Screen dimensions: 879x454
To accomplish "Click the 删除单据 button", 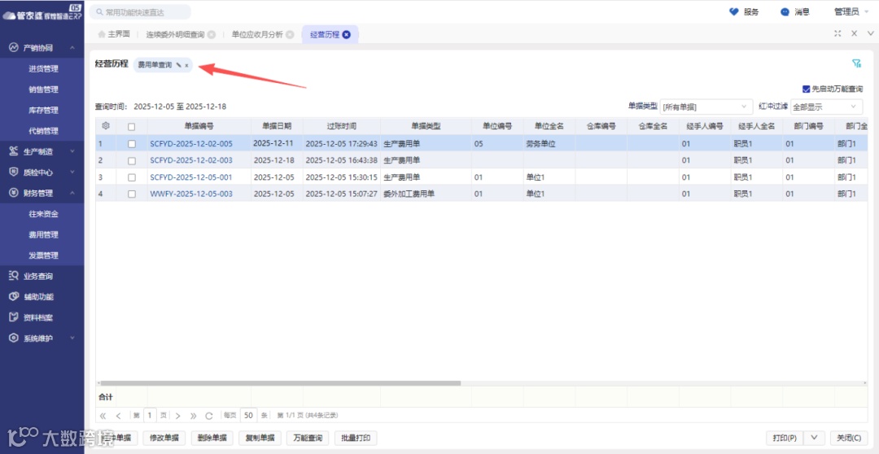I will point(212,438).
